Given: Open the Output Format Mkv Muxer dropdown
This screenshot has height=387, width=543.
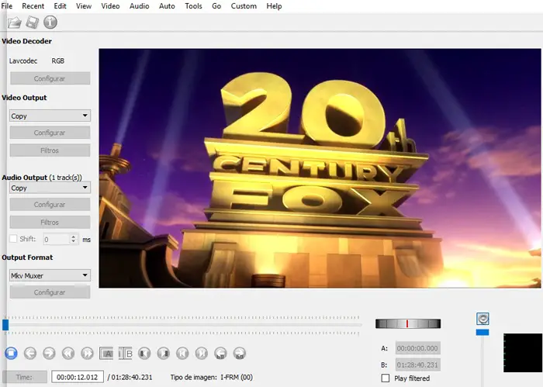Looking at the screenshot, I should click(50, 275).
